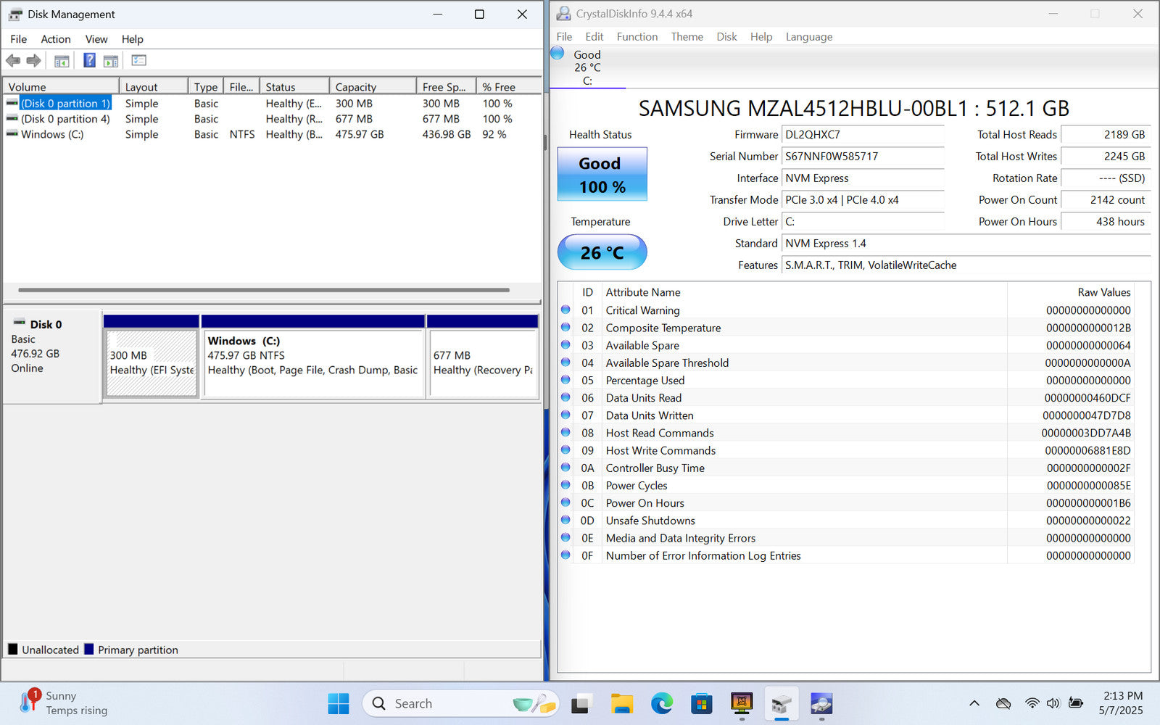Click the Total Host Reads 2189 GB value

[1105, 134]
